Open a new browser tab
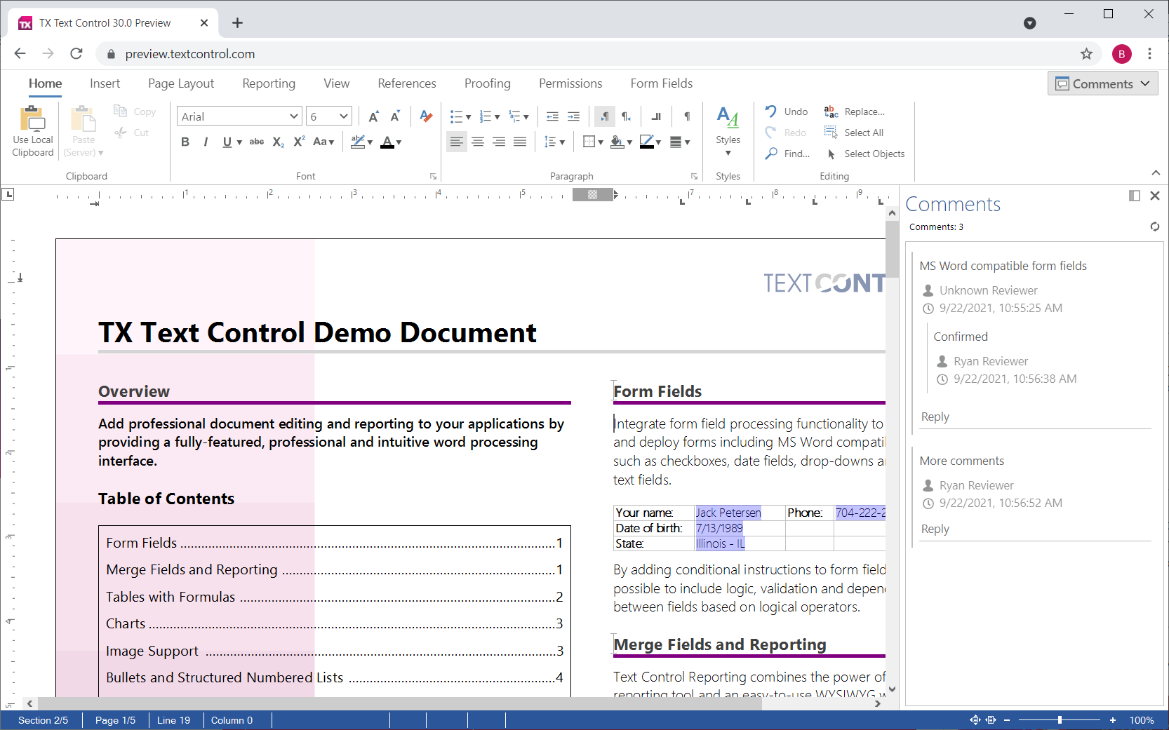The width and height of the screenshot is (1169, 730). 238,23
